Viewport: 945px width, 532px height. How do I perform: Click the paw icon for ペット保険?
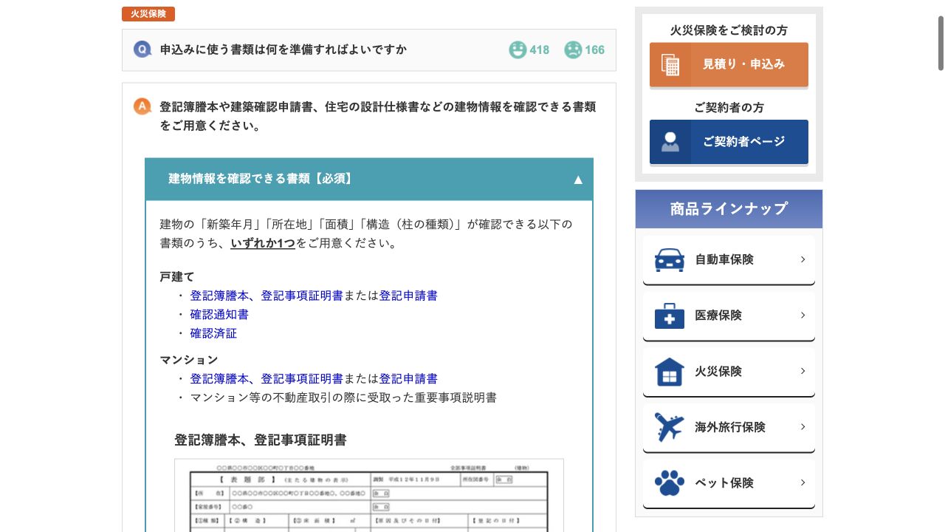click(x=670, y=483)
